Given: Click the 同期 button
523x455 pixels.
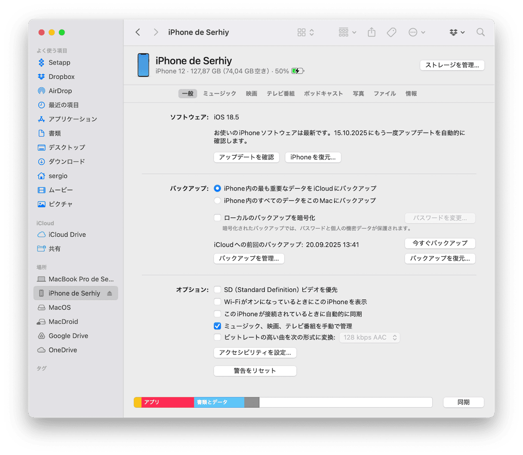Looking at the screenshot, I should [x=463, y=402].
